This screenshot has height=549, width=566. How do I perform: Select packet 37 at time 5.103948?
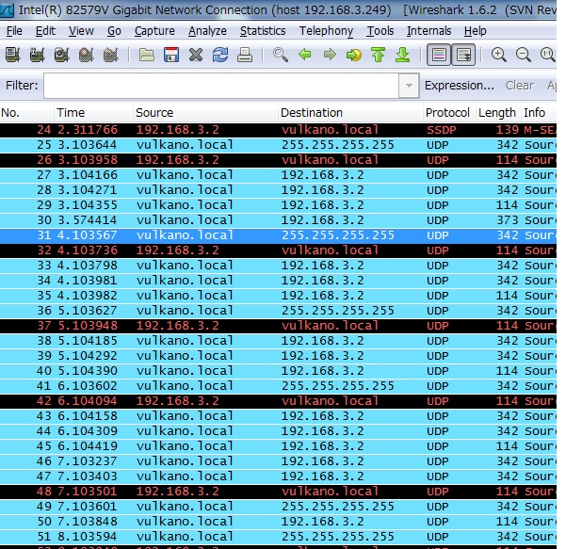278,326
